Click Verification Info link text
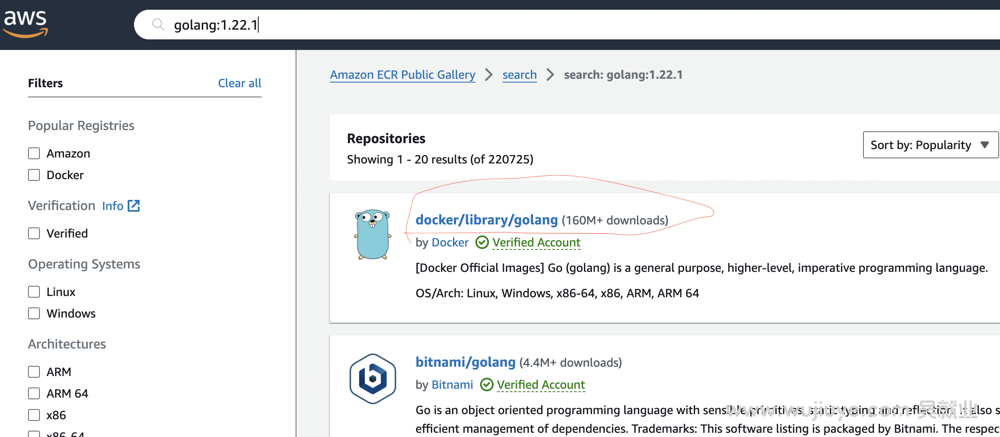Screen dimensions: 1000x437 pyautogui.click(x=112, y=206)
